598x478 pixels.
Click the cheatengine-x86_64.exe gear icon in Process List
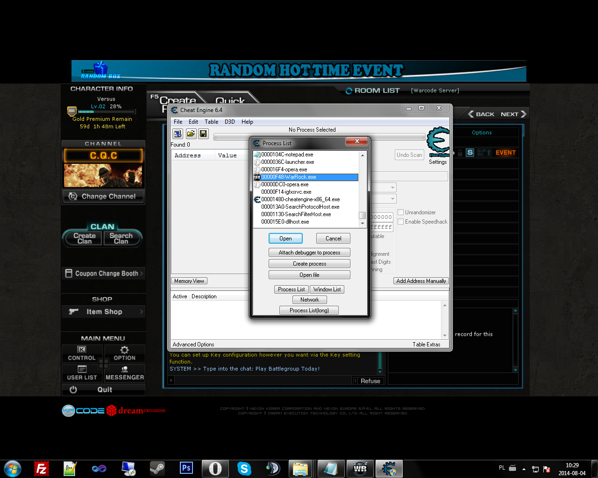coord(257,199)
